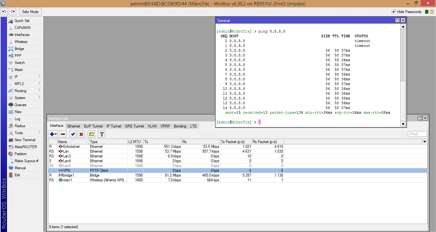Toggle the Safe Mode button
The height and width of the screenshot is (232, 436).
pyautogui.click(x=30, y=12)
